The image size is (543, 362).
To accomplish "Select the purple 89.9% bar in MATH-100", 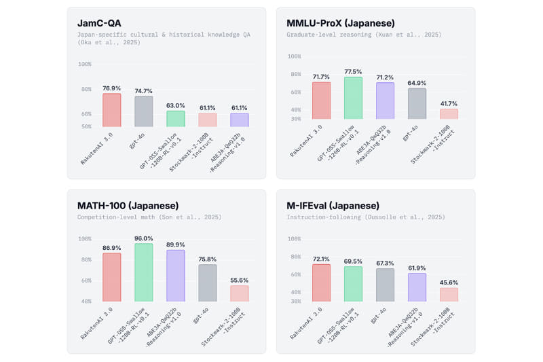I will pyautogui.click(x=176, y=276).
